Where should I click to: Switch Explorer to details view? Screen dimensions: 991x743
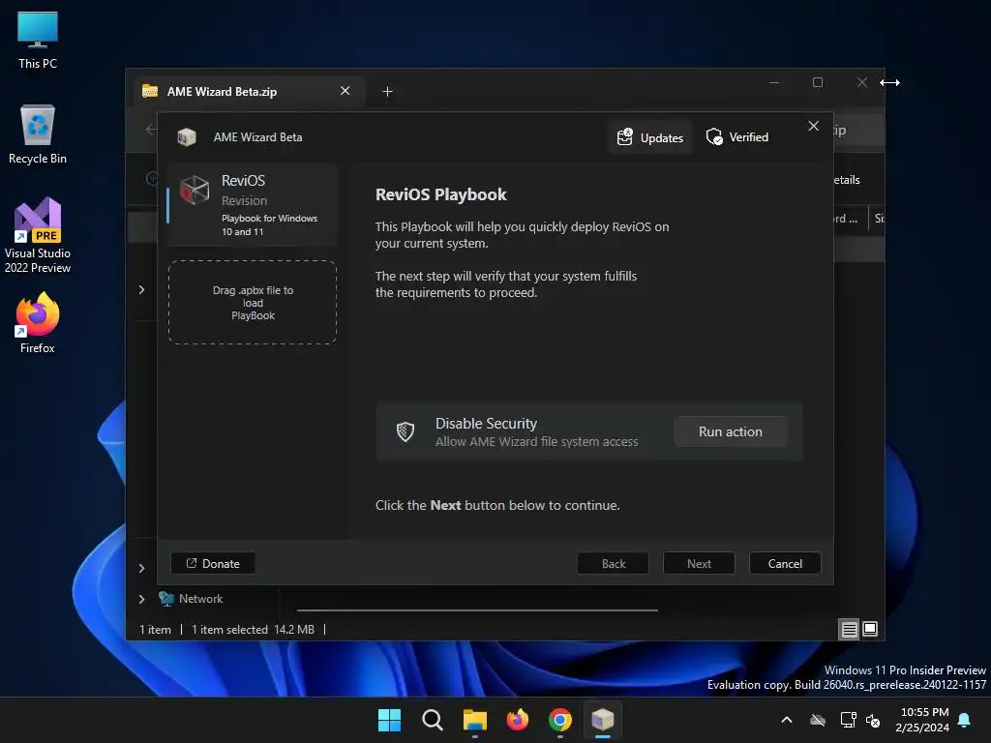(849, 629)
